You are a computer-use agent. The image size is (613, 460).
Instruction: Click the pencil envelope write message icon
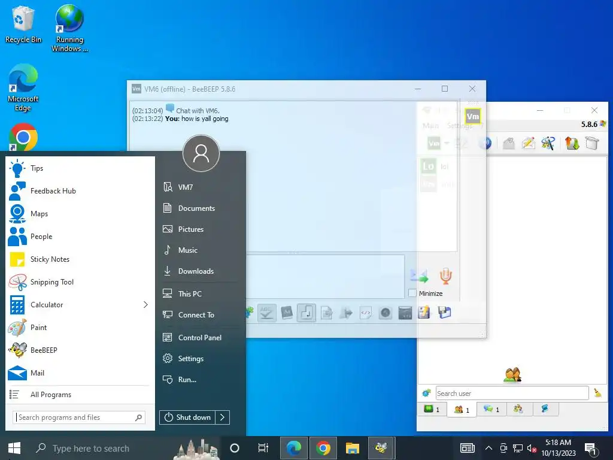[528, 143]
